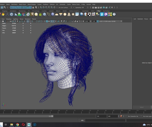Open V-Ray frame buffer window icon
The image size is (152, 127).
93,14
